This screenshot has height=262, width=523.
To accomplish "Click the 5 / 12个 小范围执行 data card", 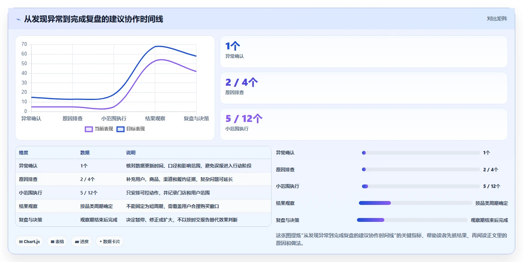I will (363, 124).
